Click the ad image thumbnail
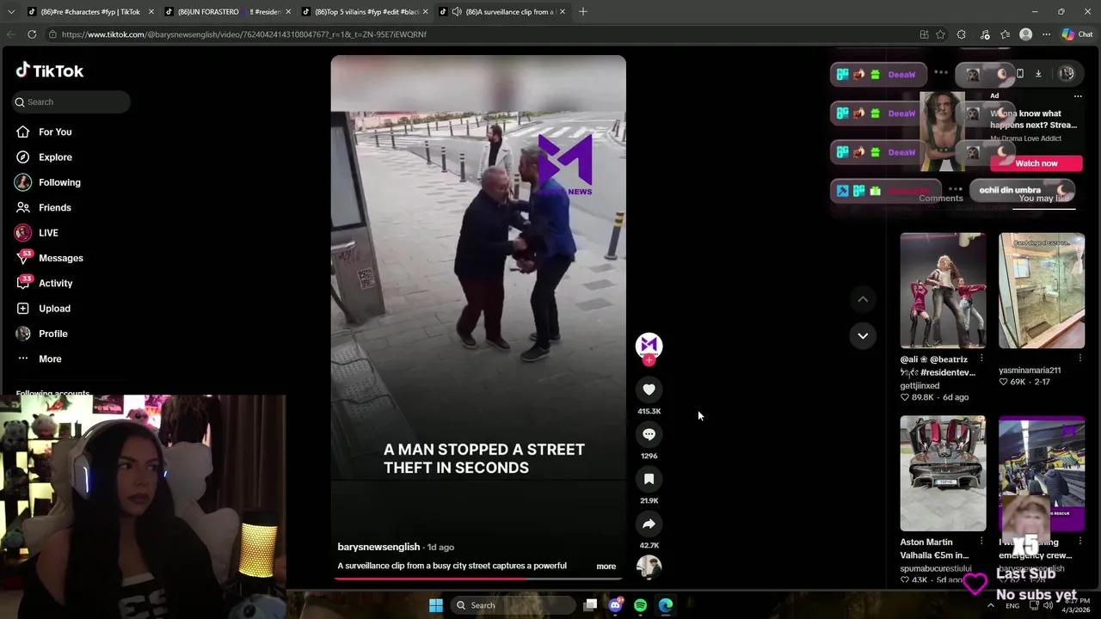The image size is (1101, 619). [943, 132]
